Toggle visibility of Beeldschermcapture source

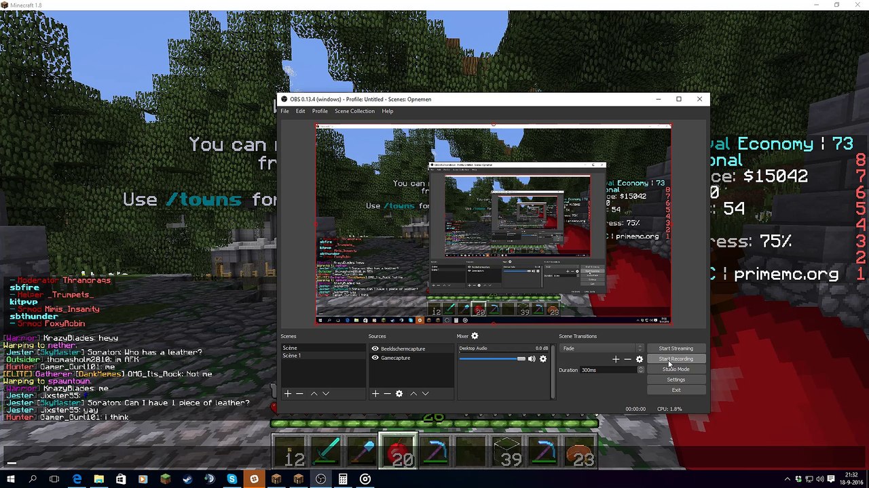pyautogui.click(x=375, y=348)
